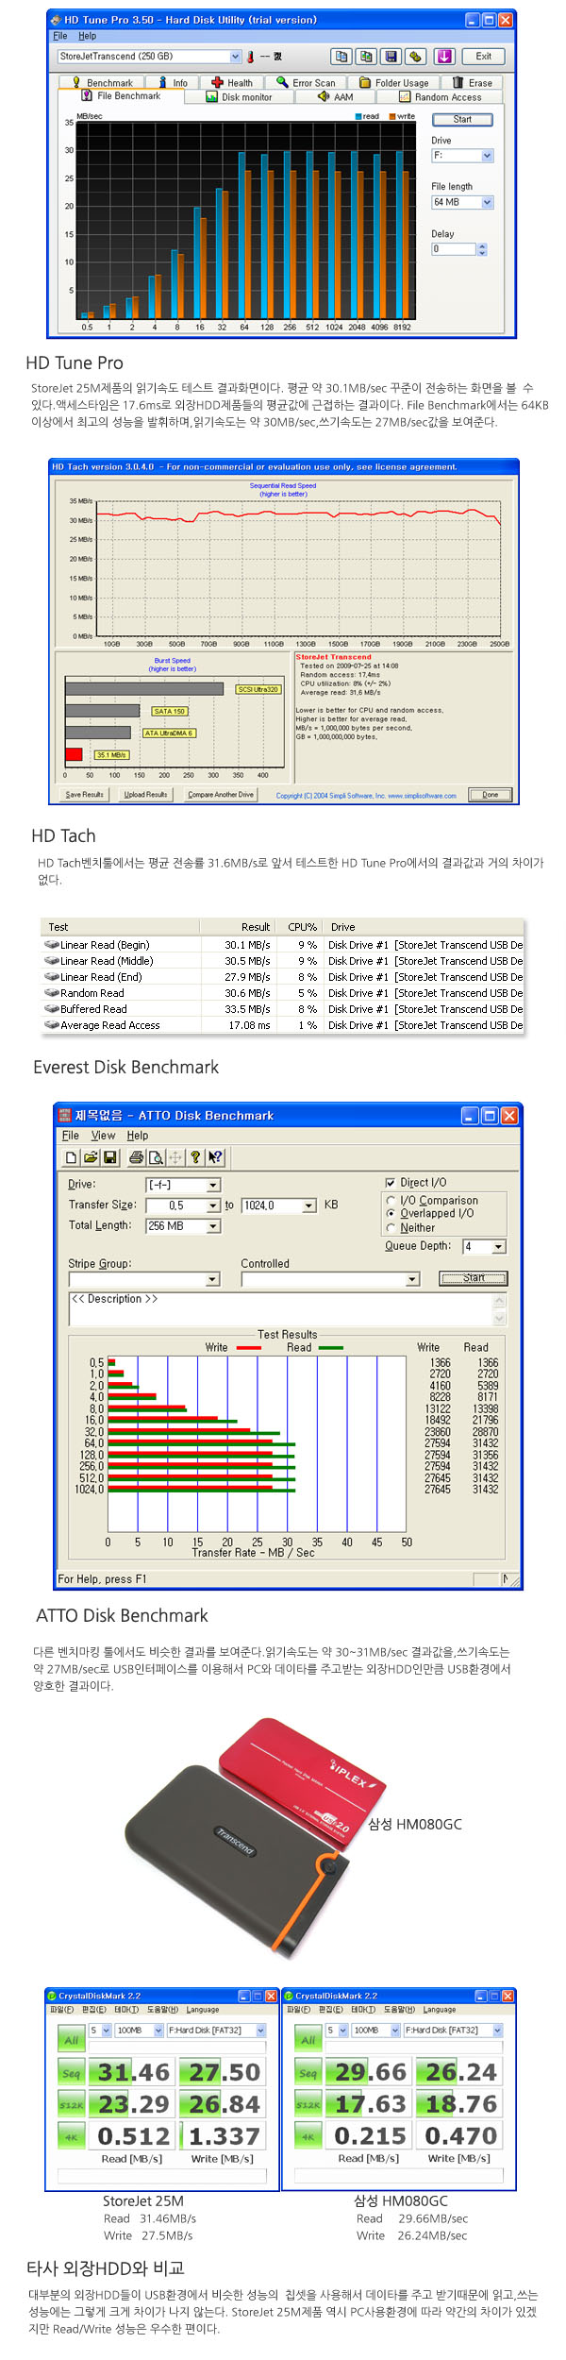The width and height of the screenshot is (566, 2360).
Task: Click ATTO yellow Help question icon
Action: click(195, 1157)
